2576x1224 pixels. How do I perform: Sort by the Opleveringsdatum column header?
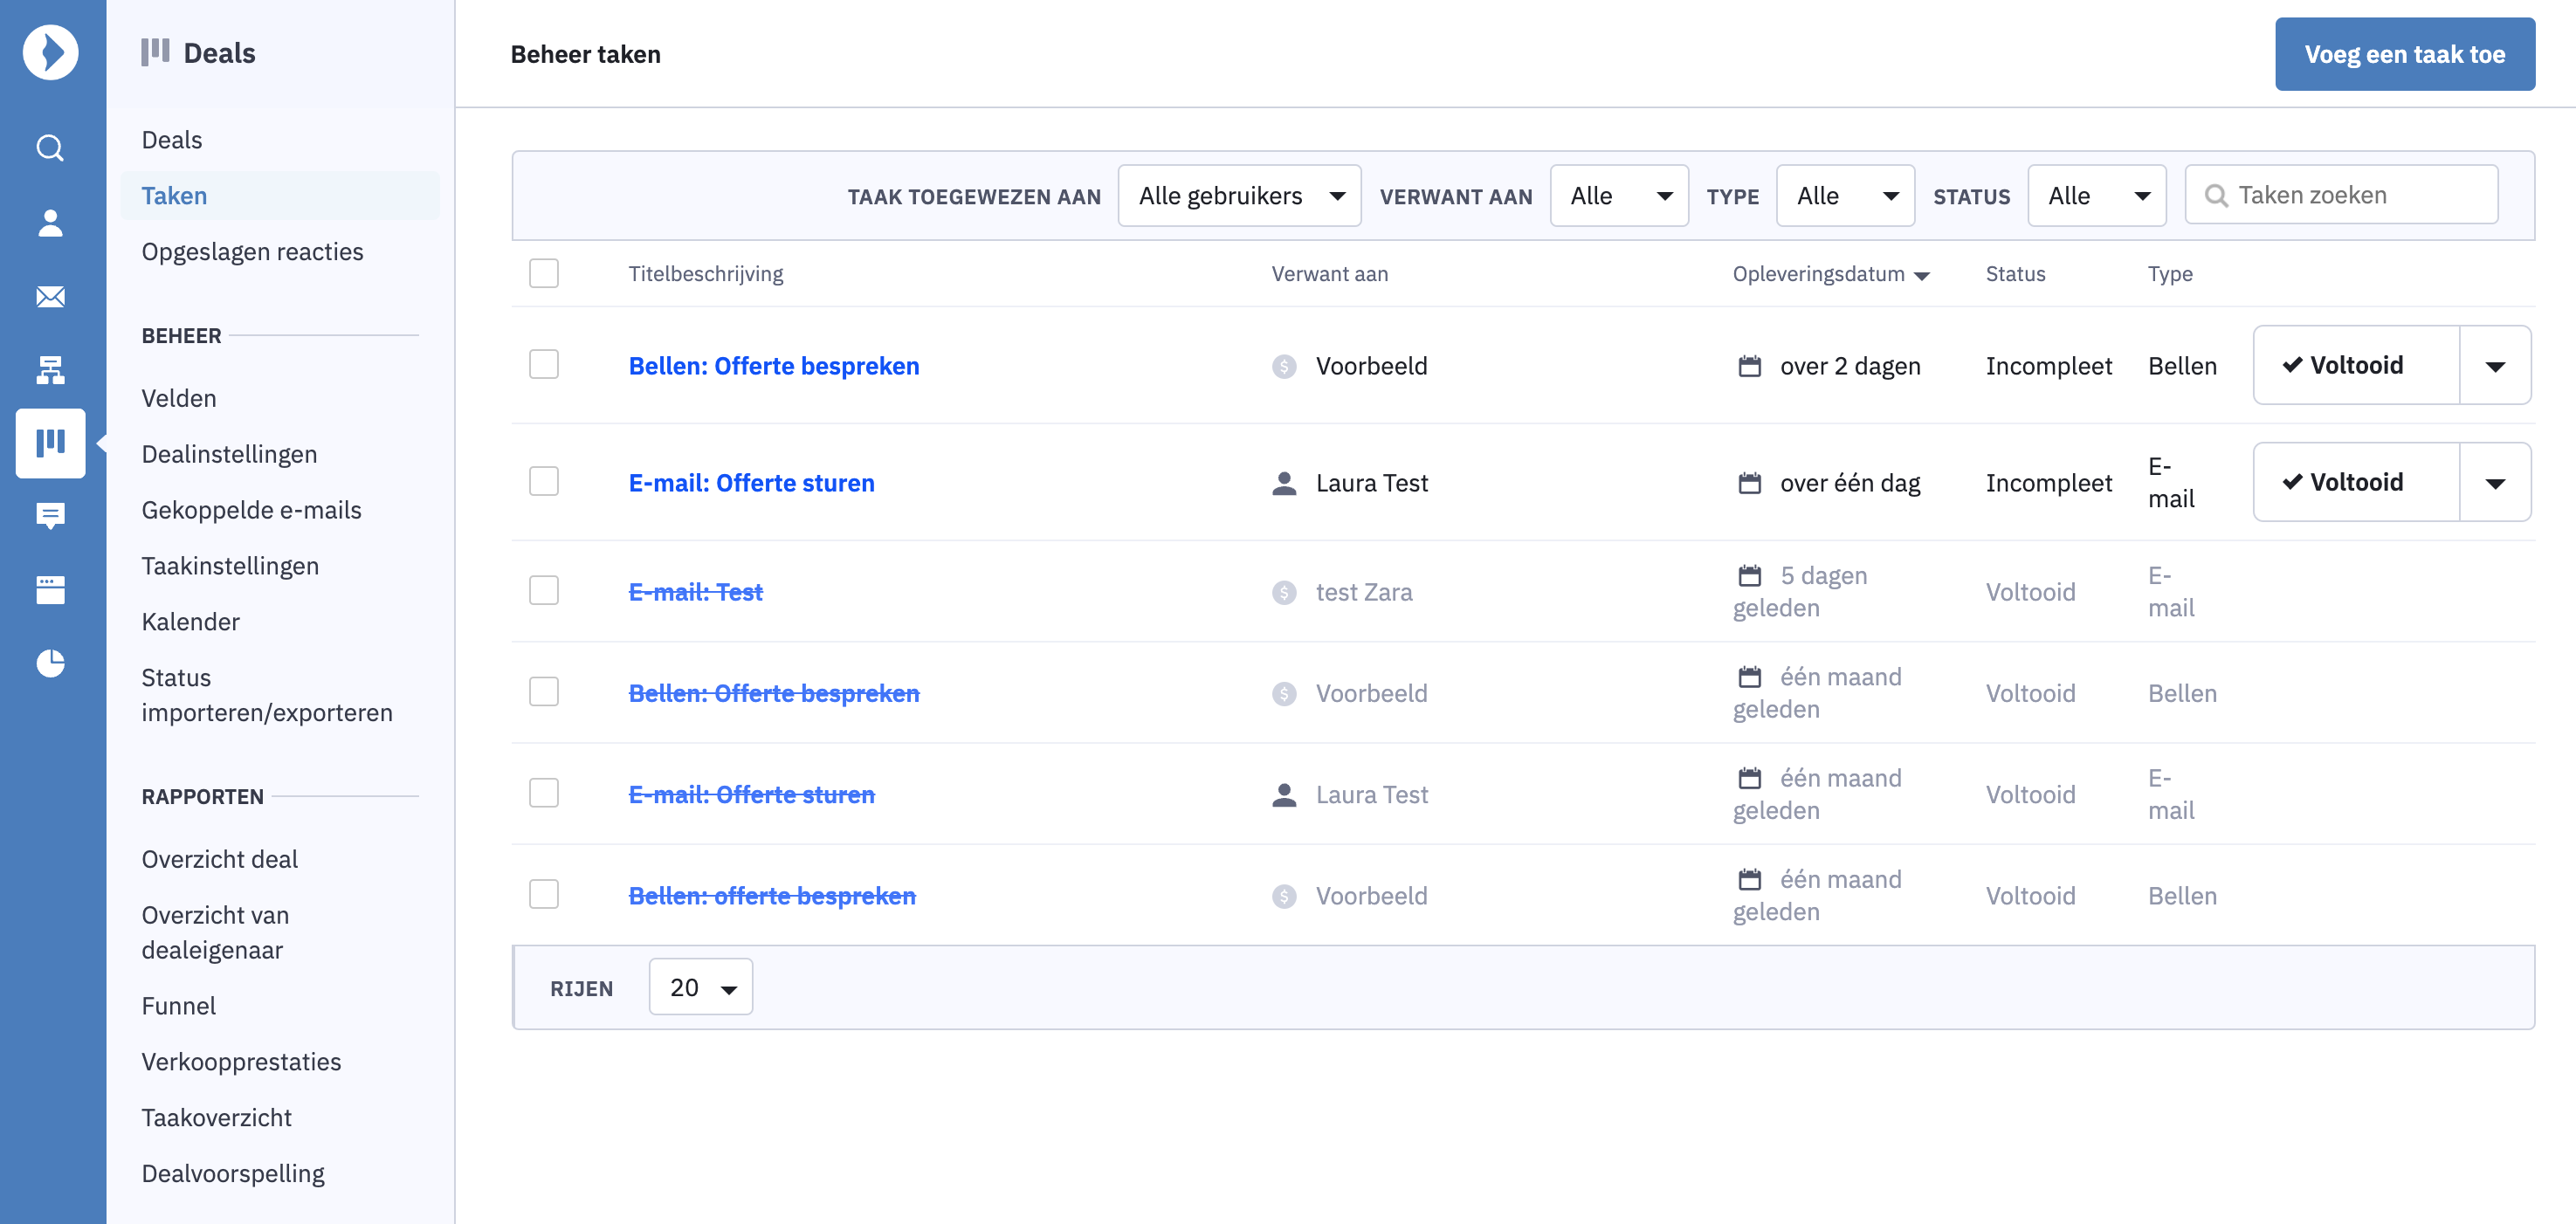pos(1830,274)
